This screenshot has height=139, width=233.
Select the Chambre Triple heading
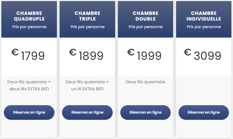88,16
